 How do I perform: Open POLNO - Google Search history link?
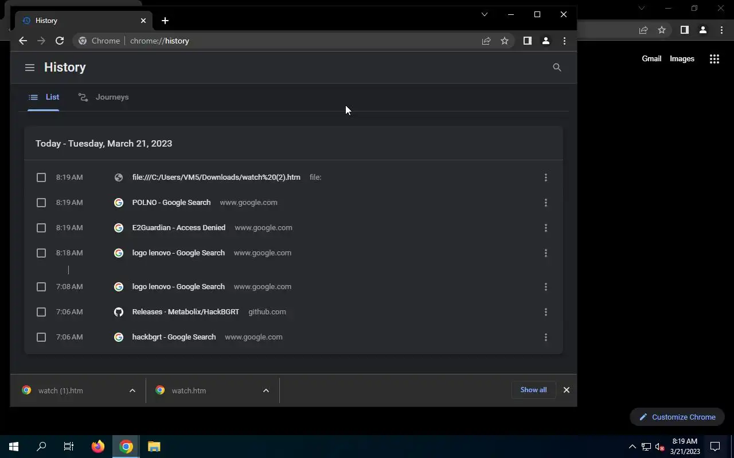tap(171, 203)
